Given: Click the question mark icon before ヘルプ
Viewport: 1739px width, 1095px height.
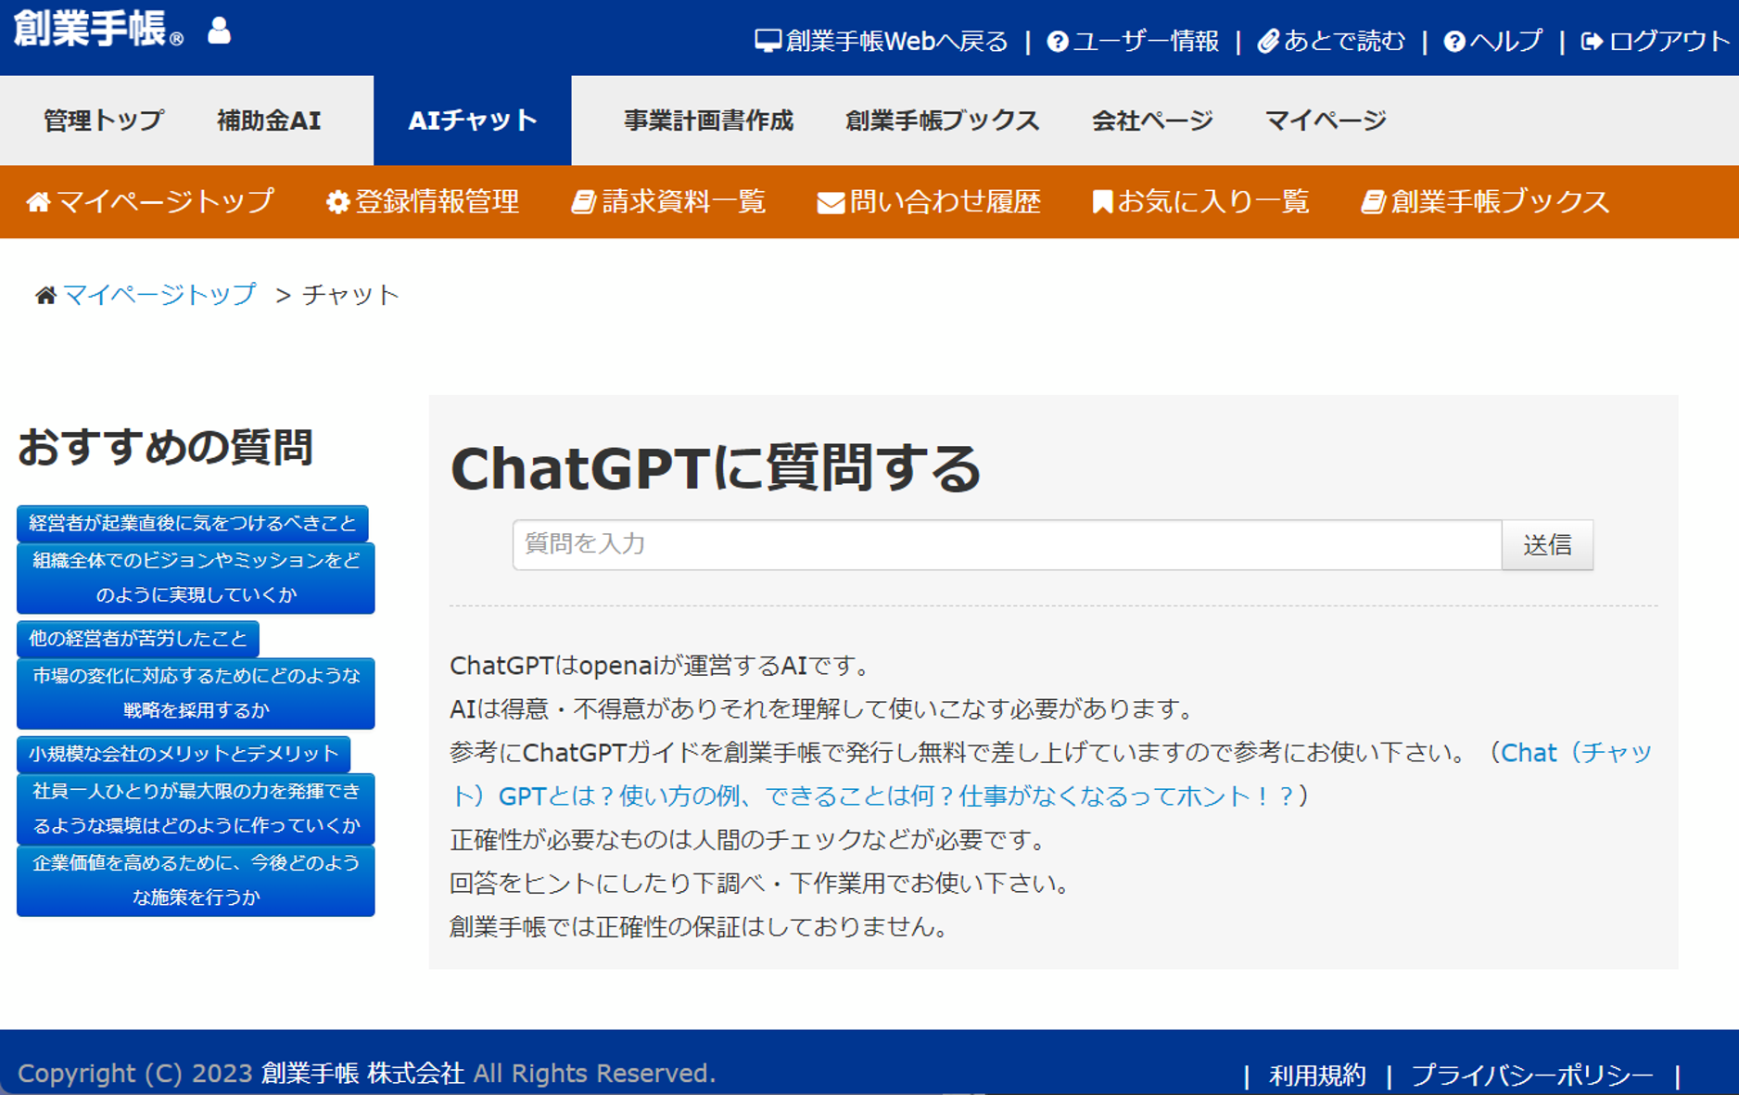Looking at the screenshot, I should click(1454, 42).
